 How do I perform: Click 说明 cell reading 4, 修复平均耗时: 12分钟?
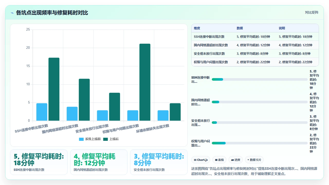pyautogui.click(x=295, y=45)
